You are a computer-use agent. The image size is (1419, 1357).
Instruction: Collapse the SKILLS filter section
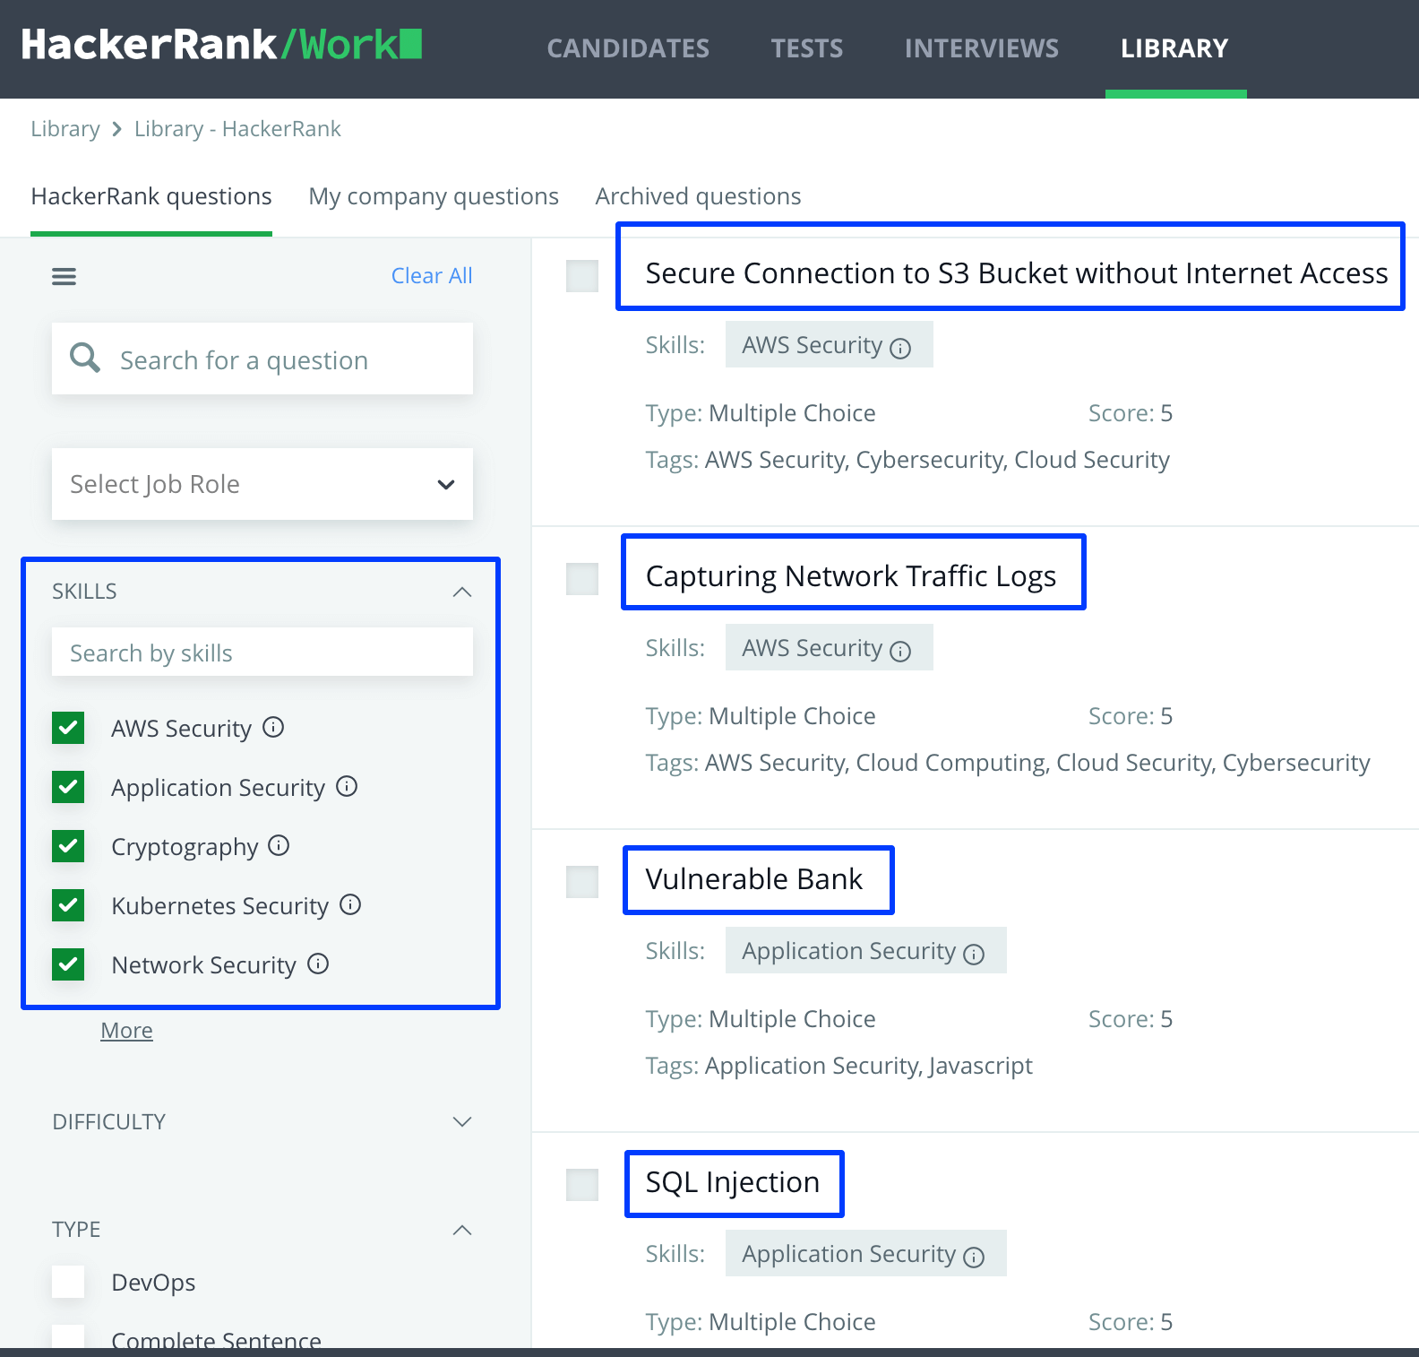coord(462,592)
